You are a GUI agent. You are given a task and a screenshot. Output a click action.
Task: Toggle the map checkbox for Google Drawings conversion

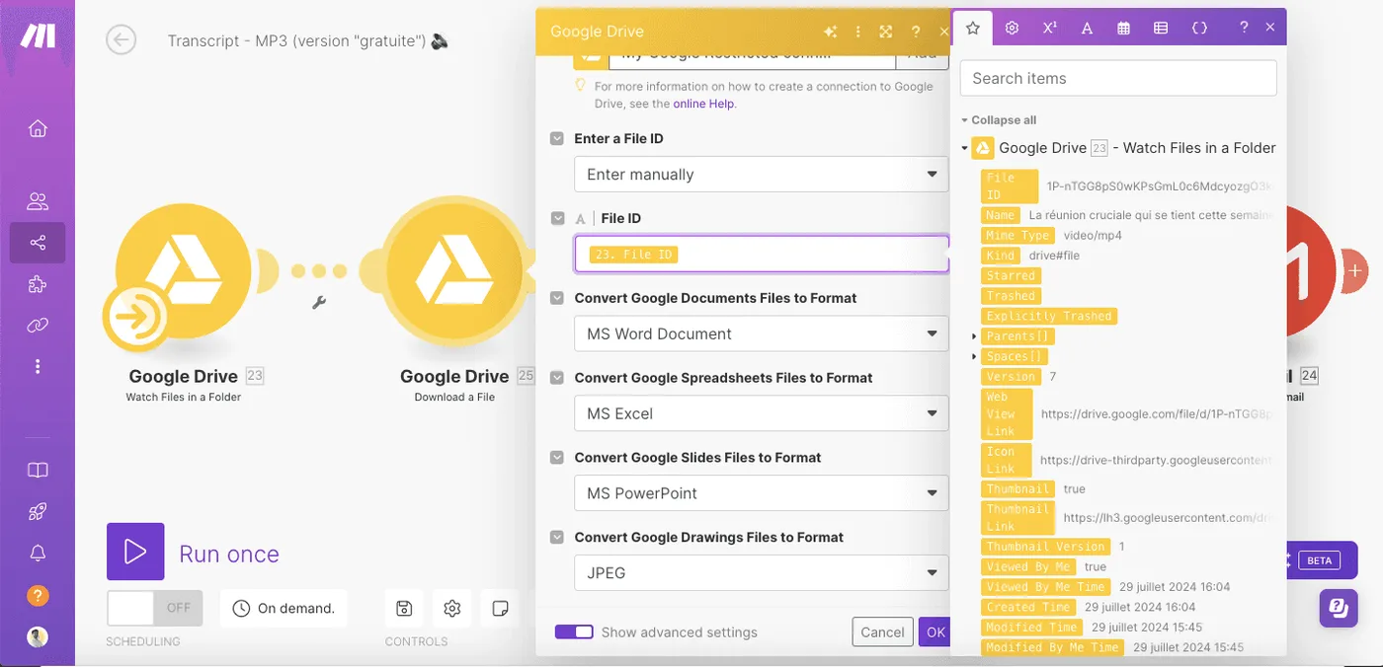pos(557,538)
